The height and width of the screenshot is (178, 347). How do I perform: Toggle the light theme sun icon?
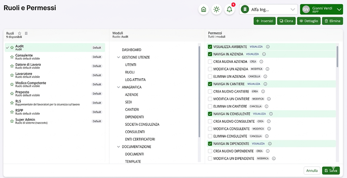point(217,9)
